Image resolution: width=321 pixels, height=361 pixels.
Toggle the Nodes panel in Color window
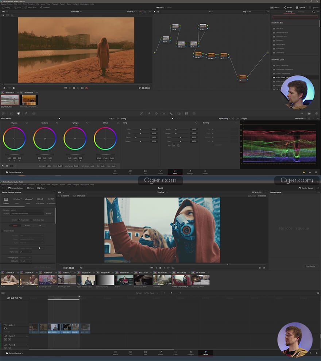(x=288, y=8)
